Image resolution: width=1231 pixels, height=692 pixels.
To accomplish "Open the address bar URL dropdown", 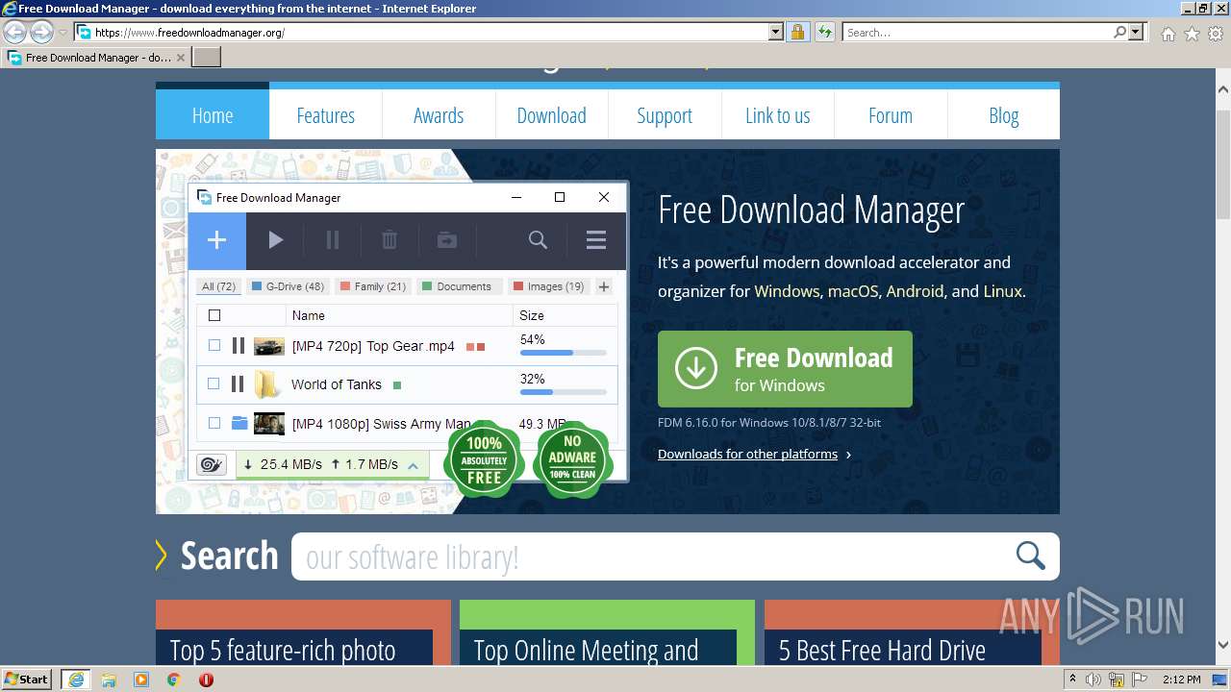I will [x=776, y=33].
